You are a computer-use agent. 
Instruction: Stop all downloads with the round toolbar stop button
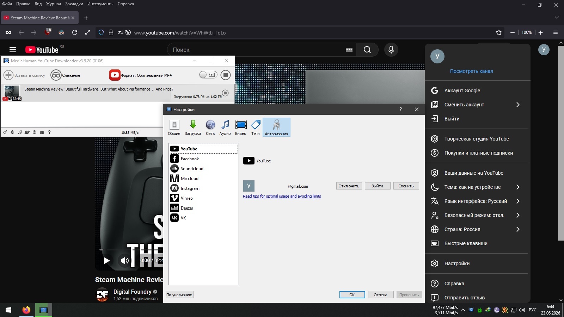tap(226, 75)
